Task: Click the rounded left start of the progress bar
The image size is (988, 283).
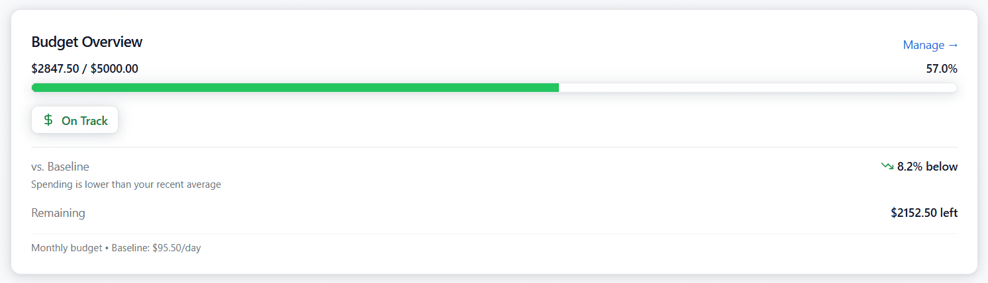Action: [x=34, y=88]
